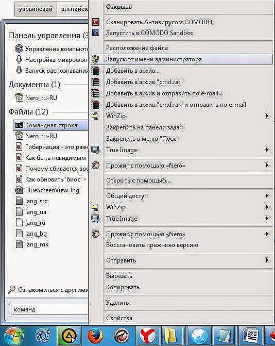
Task: Click the red compass taskbar icon
Action: click(122, 336)
